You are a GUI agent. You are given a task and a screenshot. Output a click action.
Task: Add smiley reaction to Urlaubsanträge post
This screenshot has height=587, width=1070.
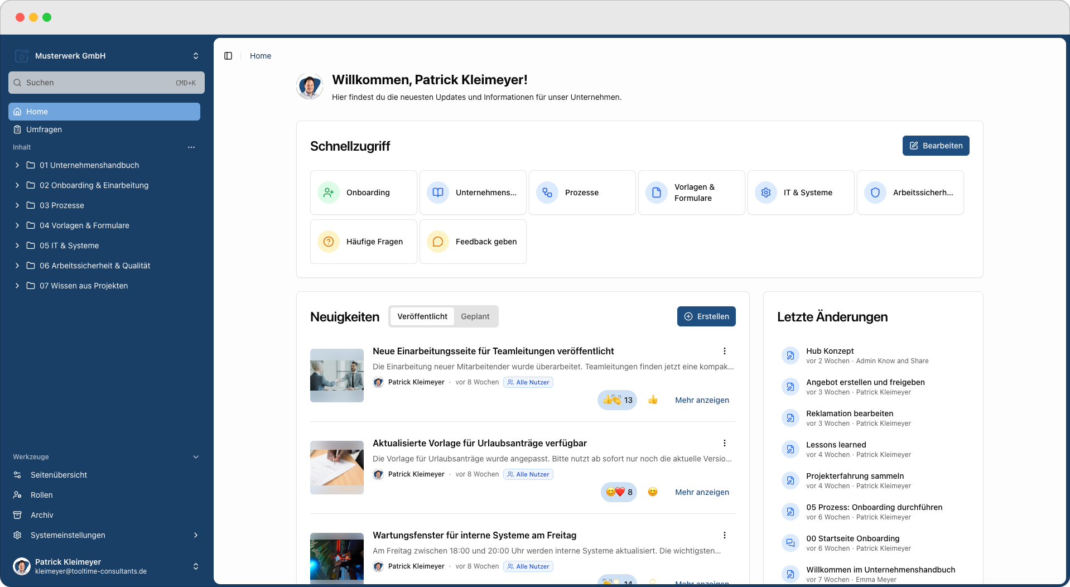pos(653,492)
